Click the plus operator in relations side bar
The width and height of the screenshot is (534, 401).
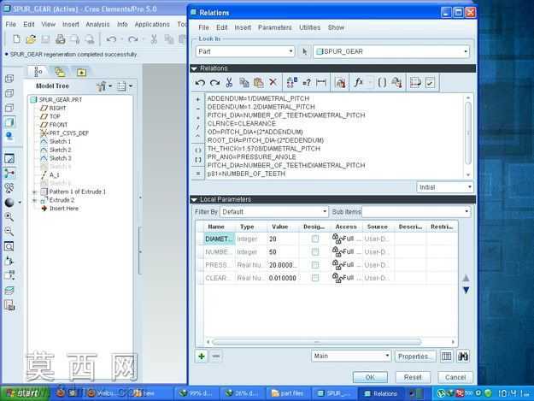coord(198,99)
